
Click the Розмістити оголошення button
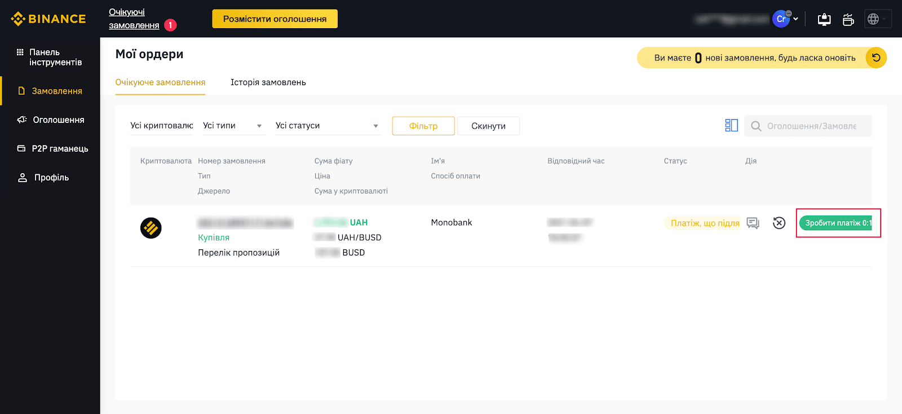(x=275, y=19)
